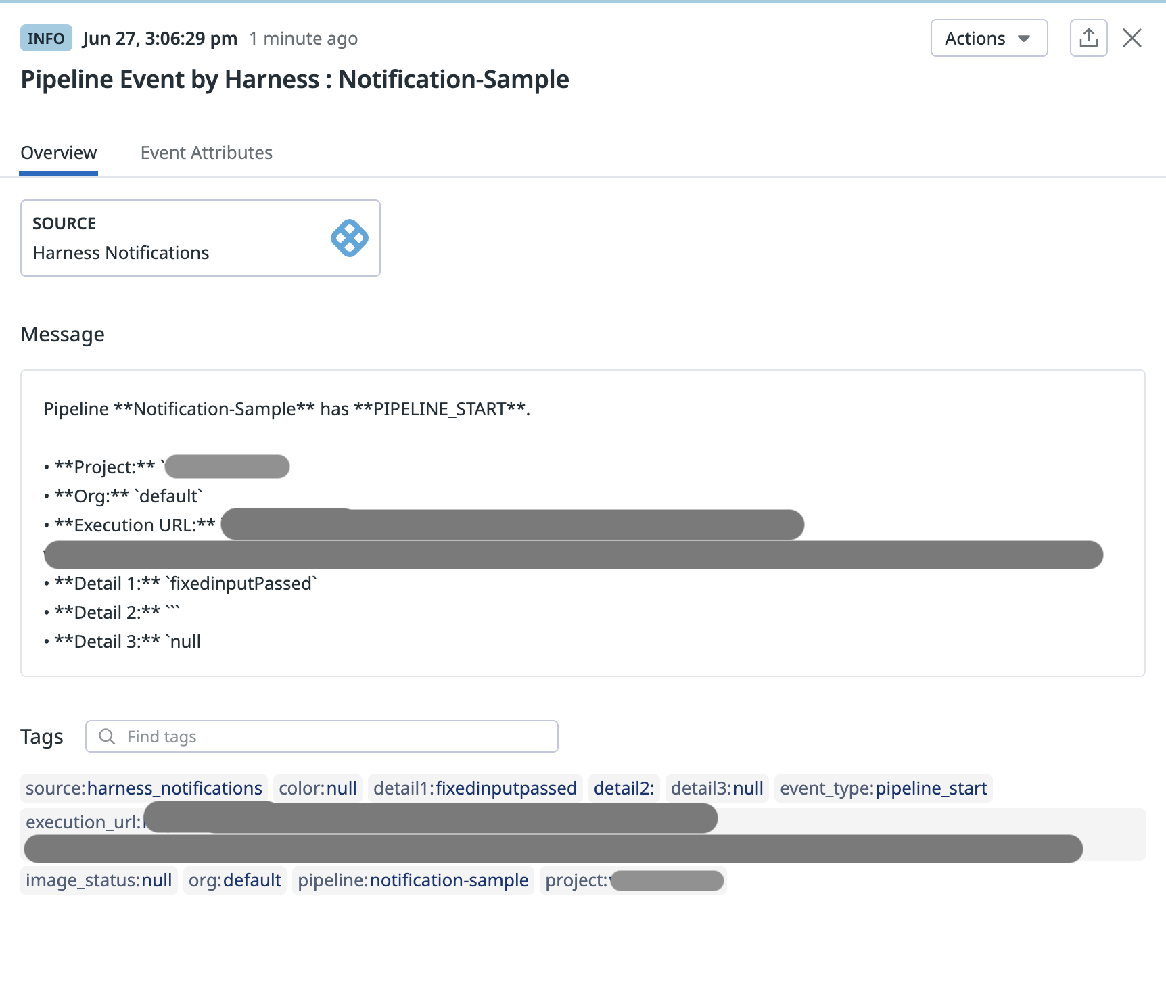Viewport: 1166px width, 994px height.
Task: Click the execution_url tag
Action: click(83, 822)
